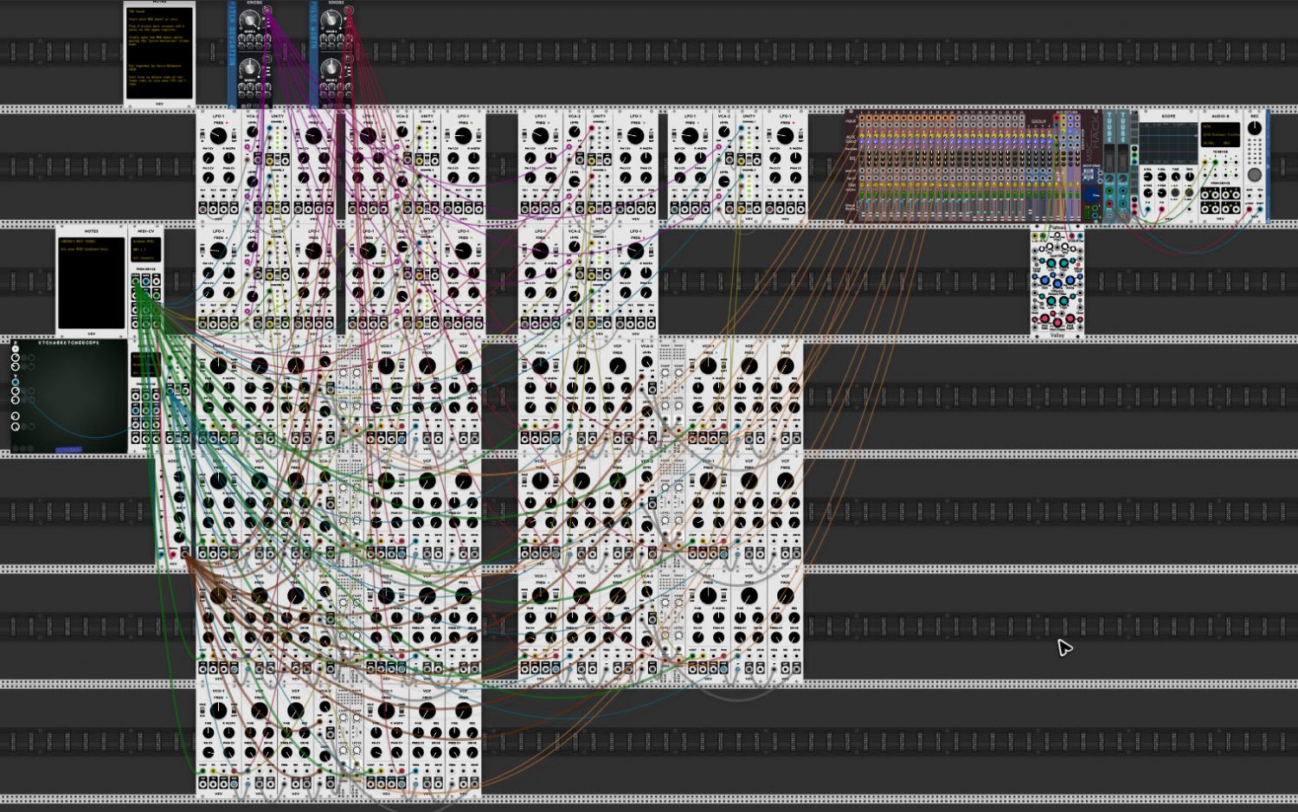Click Plateau's red left output jack
This screenshot has height=812, width=1298.
tap(1072, 235)
